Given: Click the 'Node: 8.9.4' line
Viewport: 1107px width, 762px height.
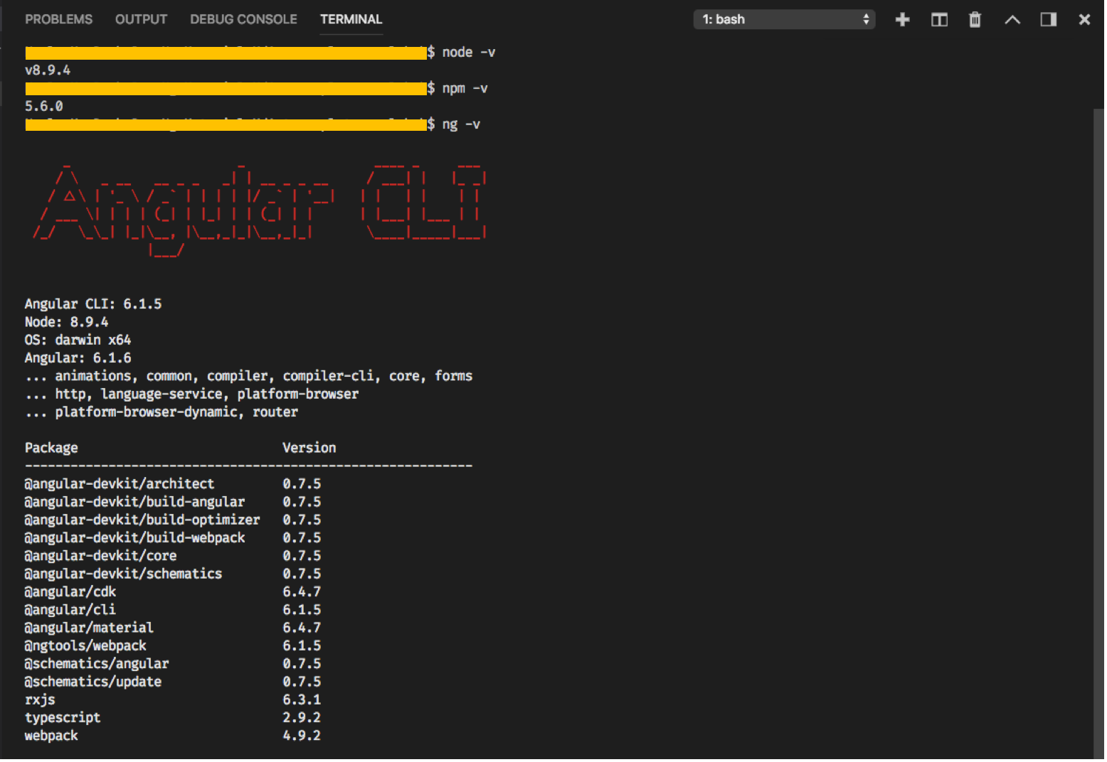Looking at the screenshot, I should coord(67,322).
